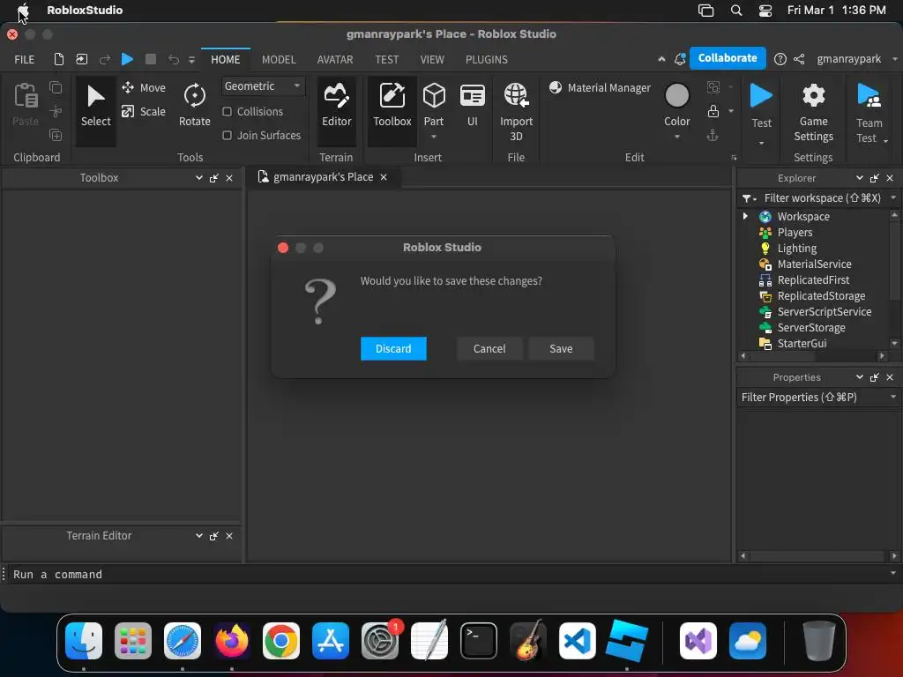Open the gmanraypark account menu
The width and height of the screenshot is (903, 677).
(857, 59)
